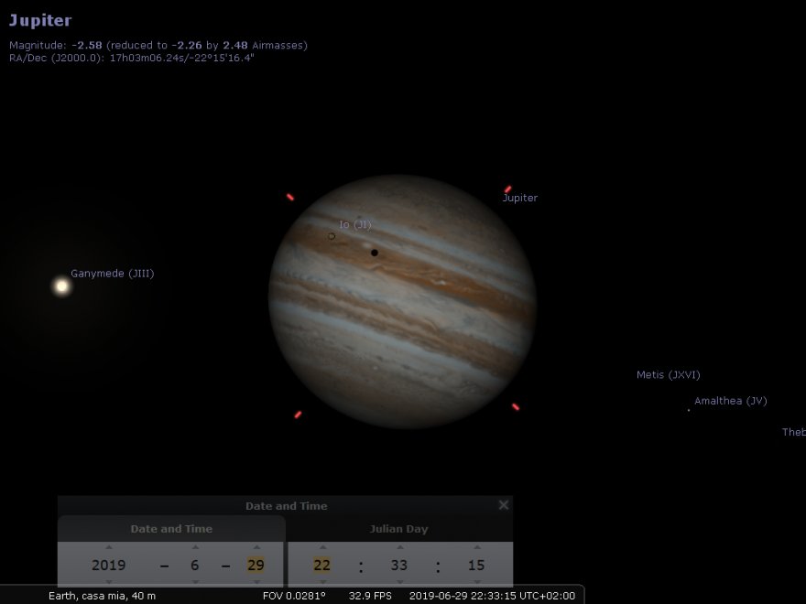Advance the day using its up arrow
The height and width of the screenshot is (604, 806).
tap(256, 547)
